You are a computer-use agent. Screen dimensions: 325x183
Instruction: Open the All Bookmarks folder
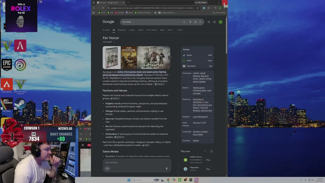pos(219,13)
